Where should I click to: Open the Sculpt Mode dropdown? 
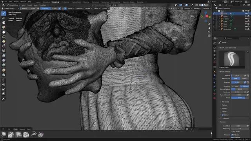pos(13,5)
